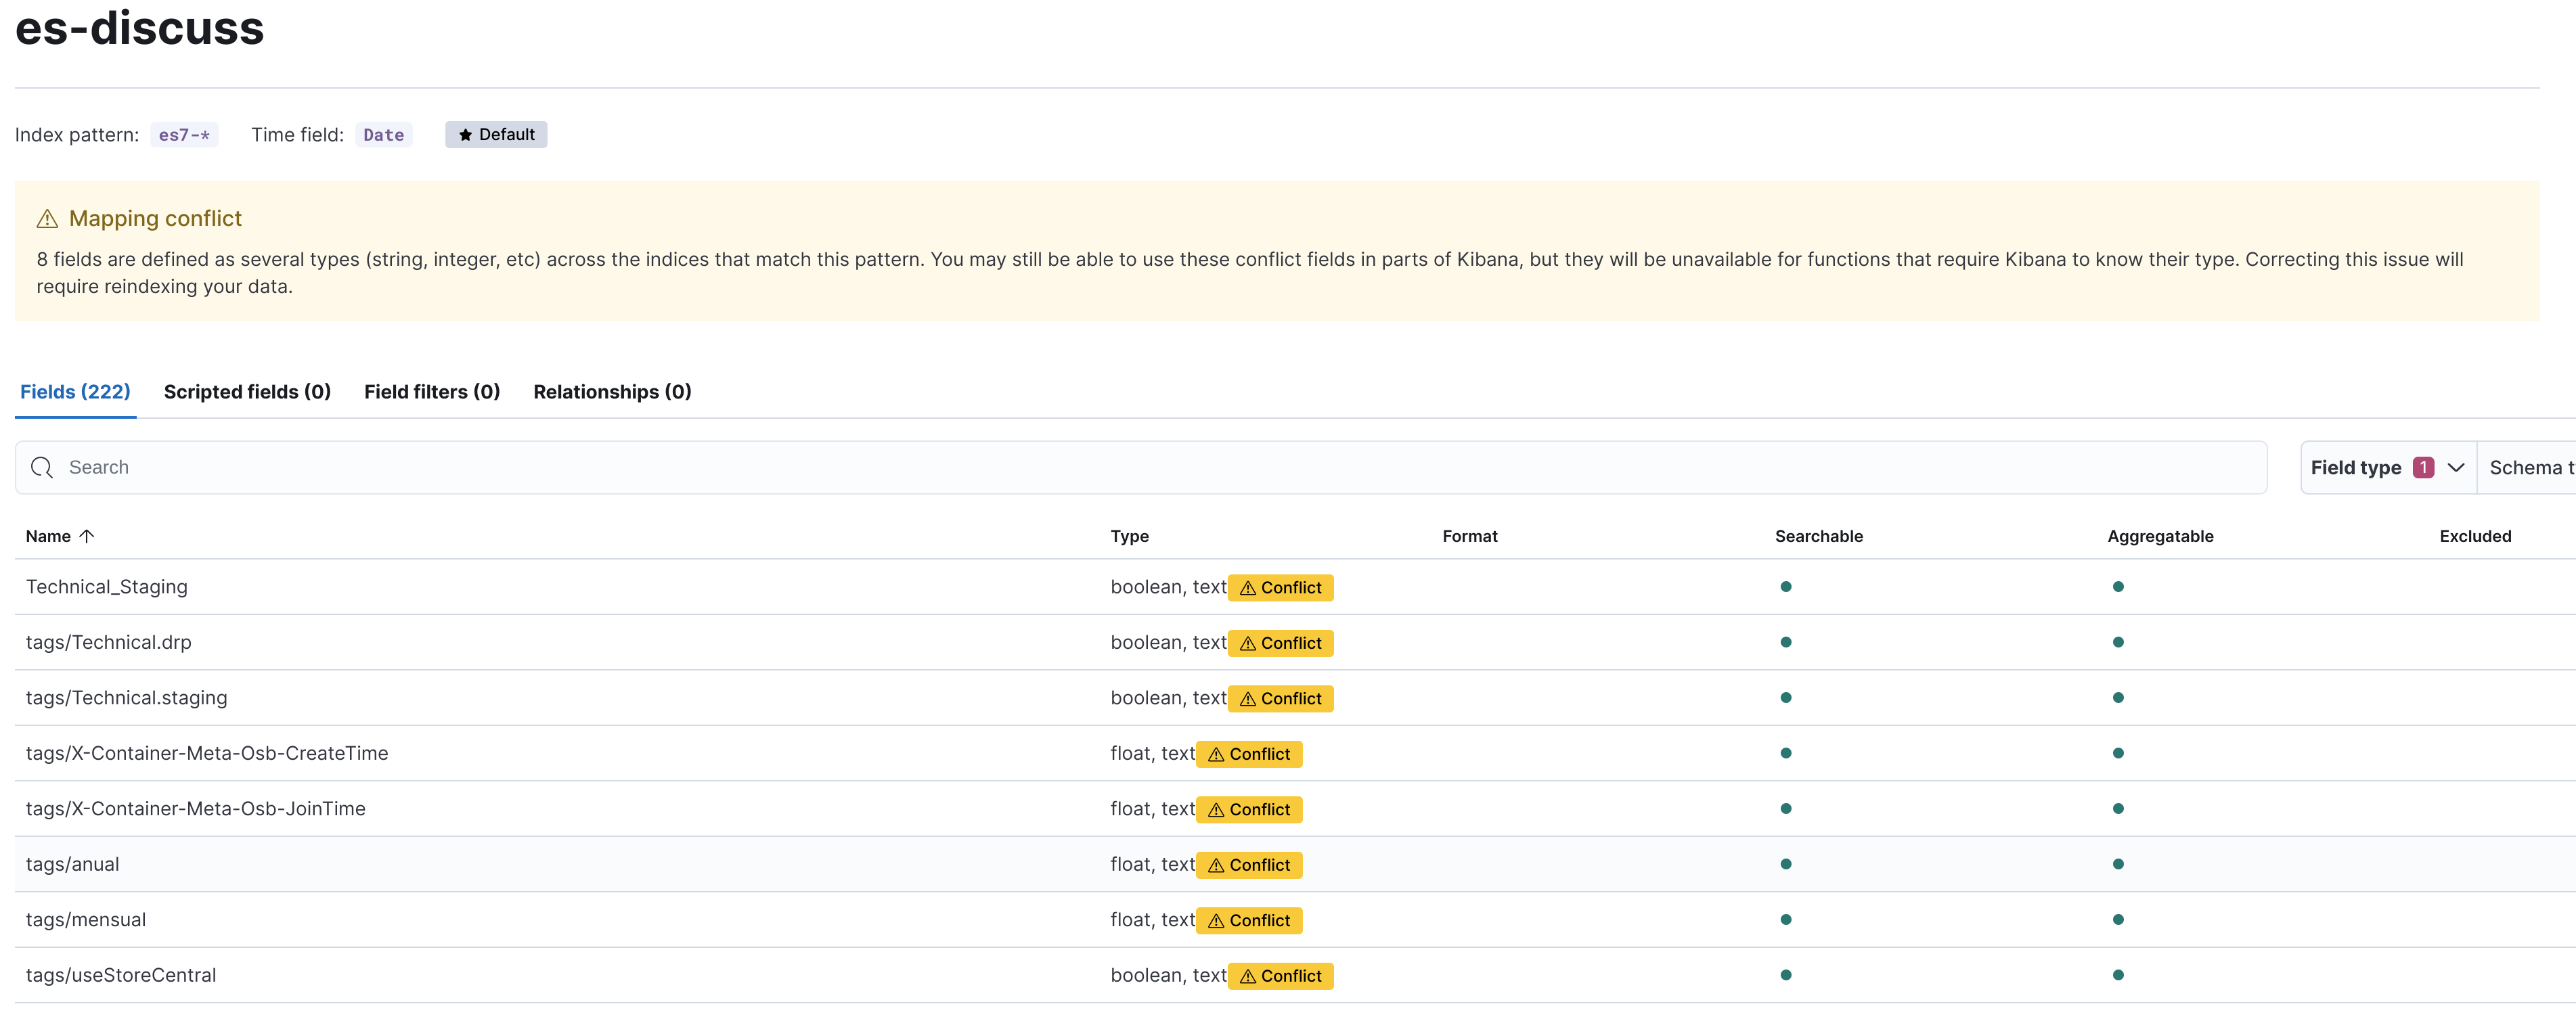Open the Field filters tab
This screenshot has width=2576, height=1025.
[x=431, y=392]
